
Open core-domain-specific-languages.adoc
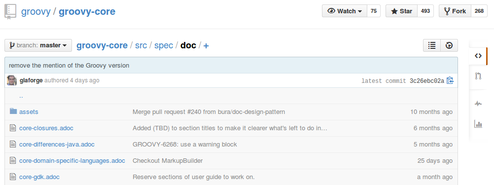(x=72, y=161)
